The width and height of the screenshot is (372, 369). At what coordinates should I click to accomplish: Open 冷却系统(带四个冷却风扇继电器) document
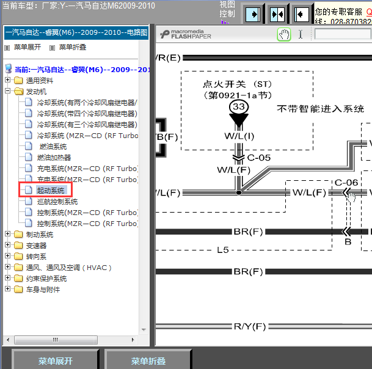click(x=87, y=114)
